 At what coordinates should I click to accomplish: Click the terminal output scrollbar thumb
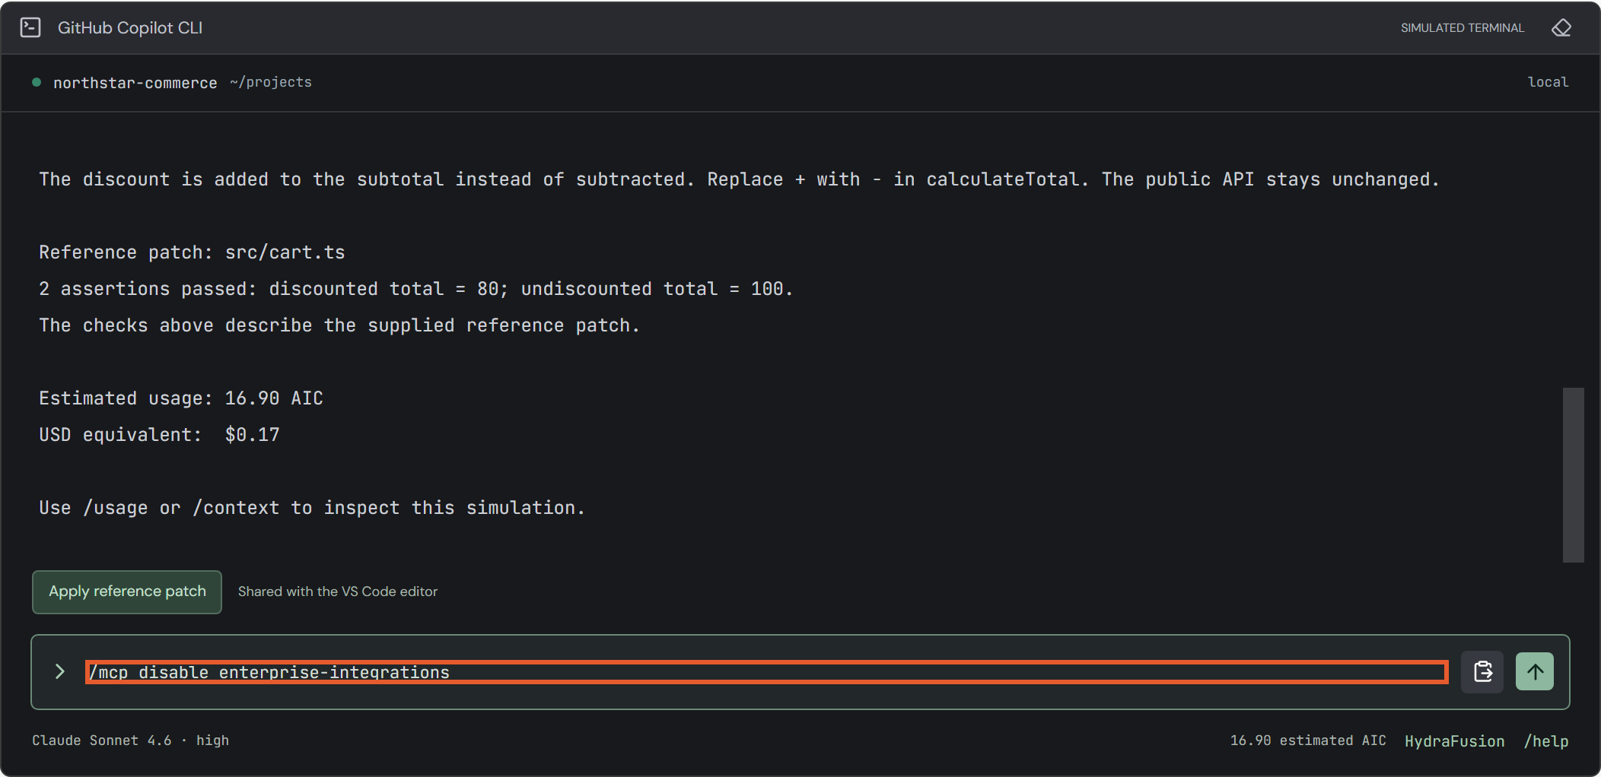1573,475
